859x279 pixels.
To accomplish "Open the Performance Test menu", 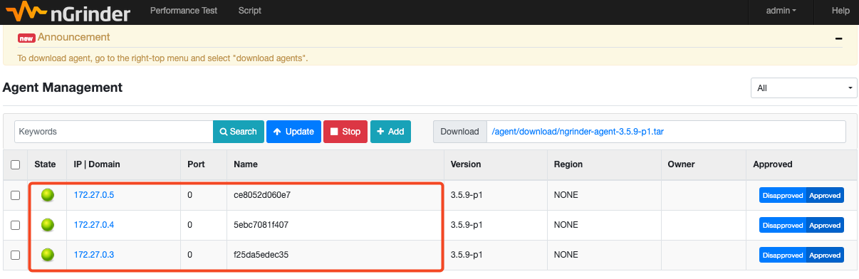I will (x=184, y=11).
